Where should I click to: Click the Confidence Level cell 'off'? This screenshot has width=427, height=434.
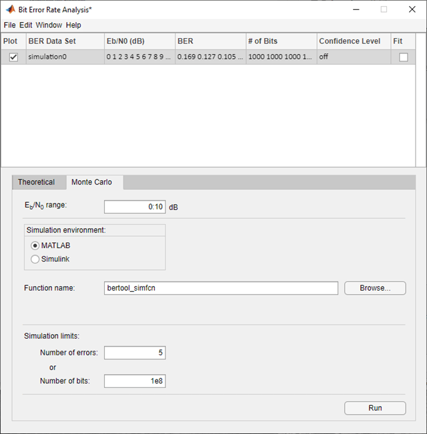pos(354,57)
